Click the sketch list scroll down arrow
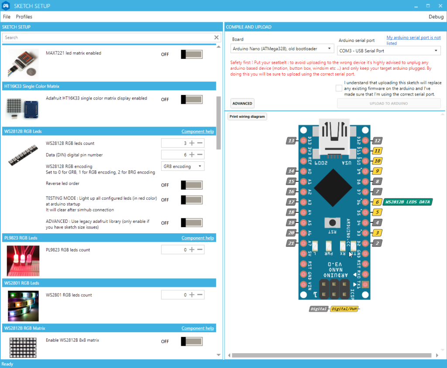Screen dimensions: 447x368 coord(219,355)
